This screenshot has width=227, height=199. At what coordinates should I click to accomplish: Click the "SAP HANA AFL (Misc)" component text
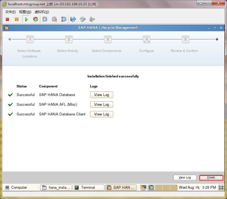tap(58, 104)
